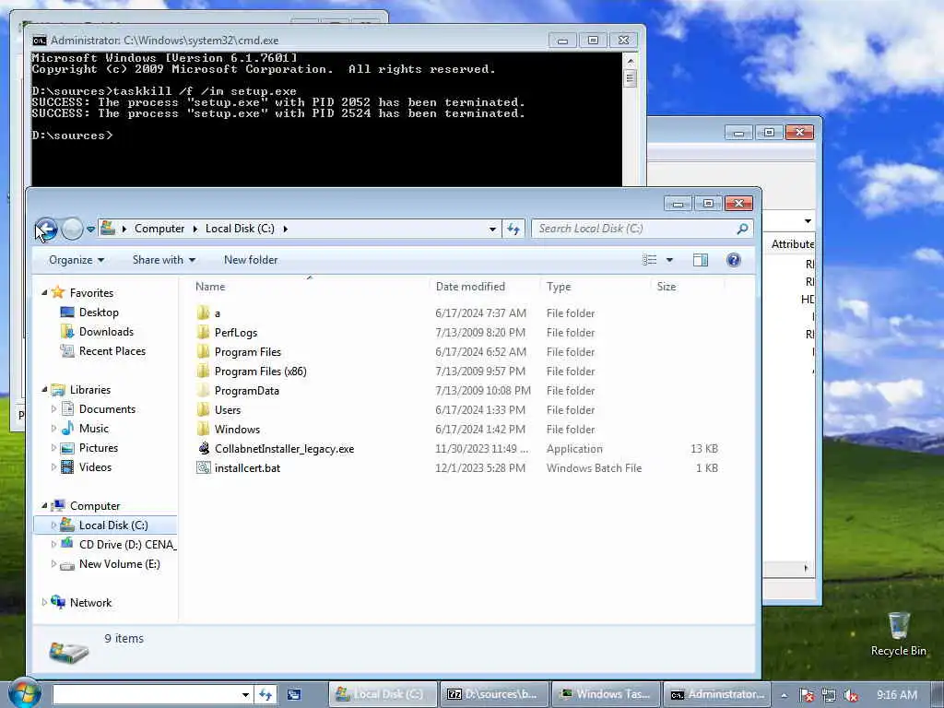
Task: Click Local Disk (C:) breadcrumb segment
Action: pyautogui.click(x=240, y=229)
